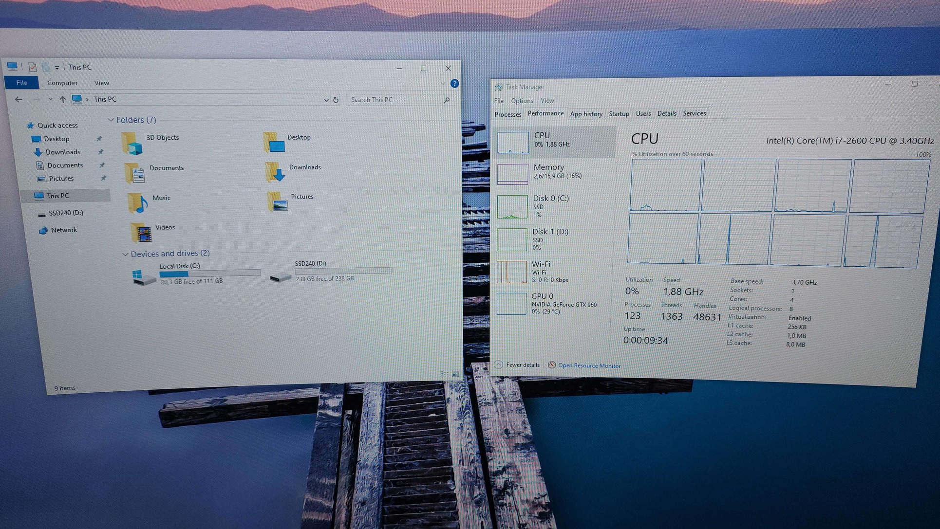Select Wi-Fi in the performance sidebar
The width and height of the screenshot is (940, 529).
[541, 265]
